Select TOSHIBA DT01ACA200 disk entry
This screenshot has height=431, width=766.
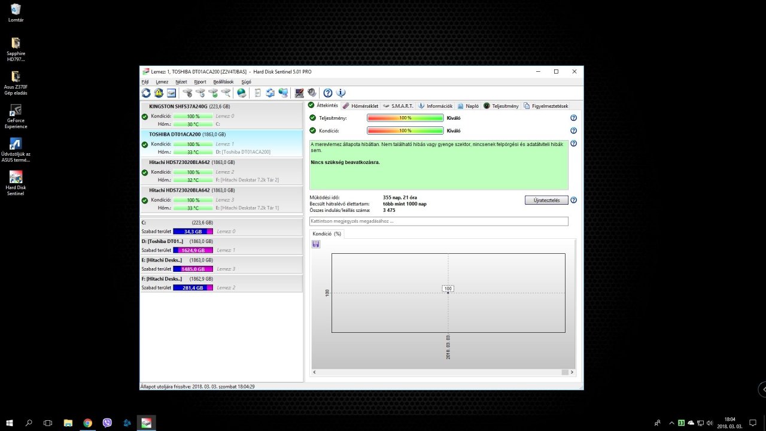click(221, 143)
